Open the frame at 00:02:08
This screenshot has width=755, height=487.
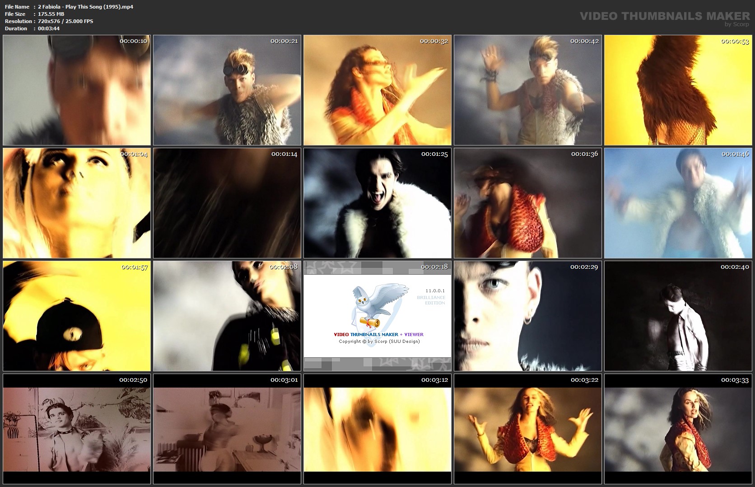point(227,316)
